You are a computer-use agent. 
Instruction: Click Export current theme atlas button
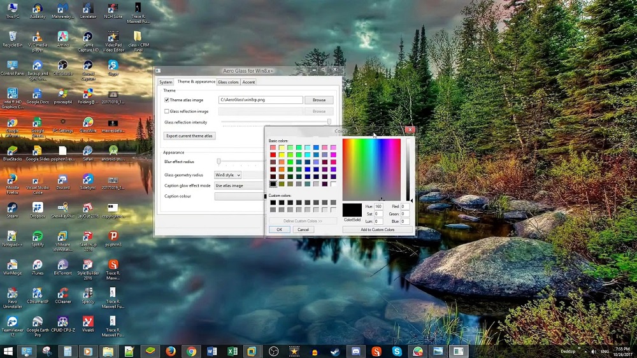coord(189,136)
